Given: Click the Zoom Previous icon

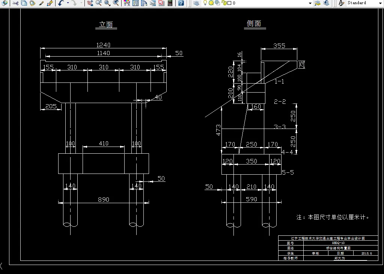Looking at the screenshot, I should pos(116,3).
